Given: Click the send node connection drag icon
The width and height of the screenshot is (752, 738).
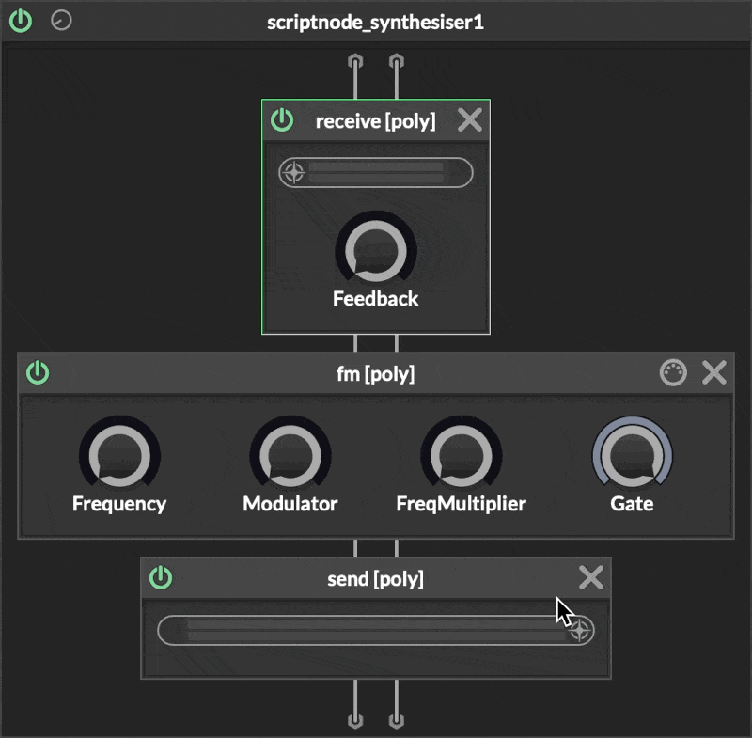Looking at the screenshot, I should pyautogui.click(x=580, y=631).
